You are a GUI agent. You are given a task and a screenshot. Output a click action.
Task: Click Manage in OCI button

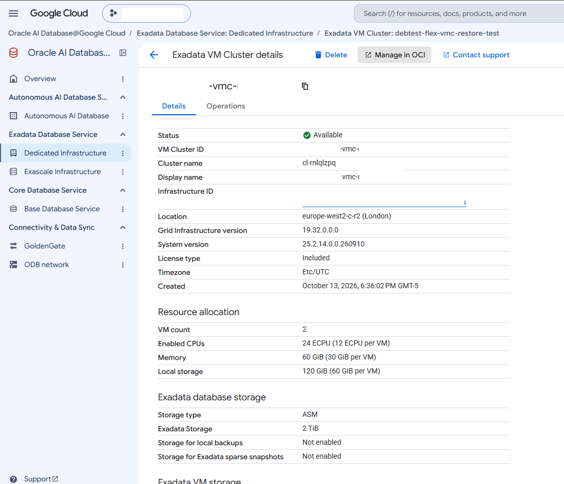pyautogui.click(x=395, y=55)
